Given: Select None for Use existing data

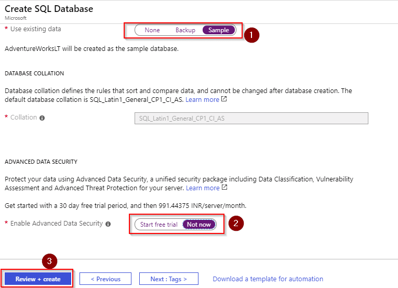Looking at the screenshot, I should tap(152, 30).
